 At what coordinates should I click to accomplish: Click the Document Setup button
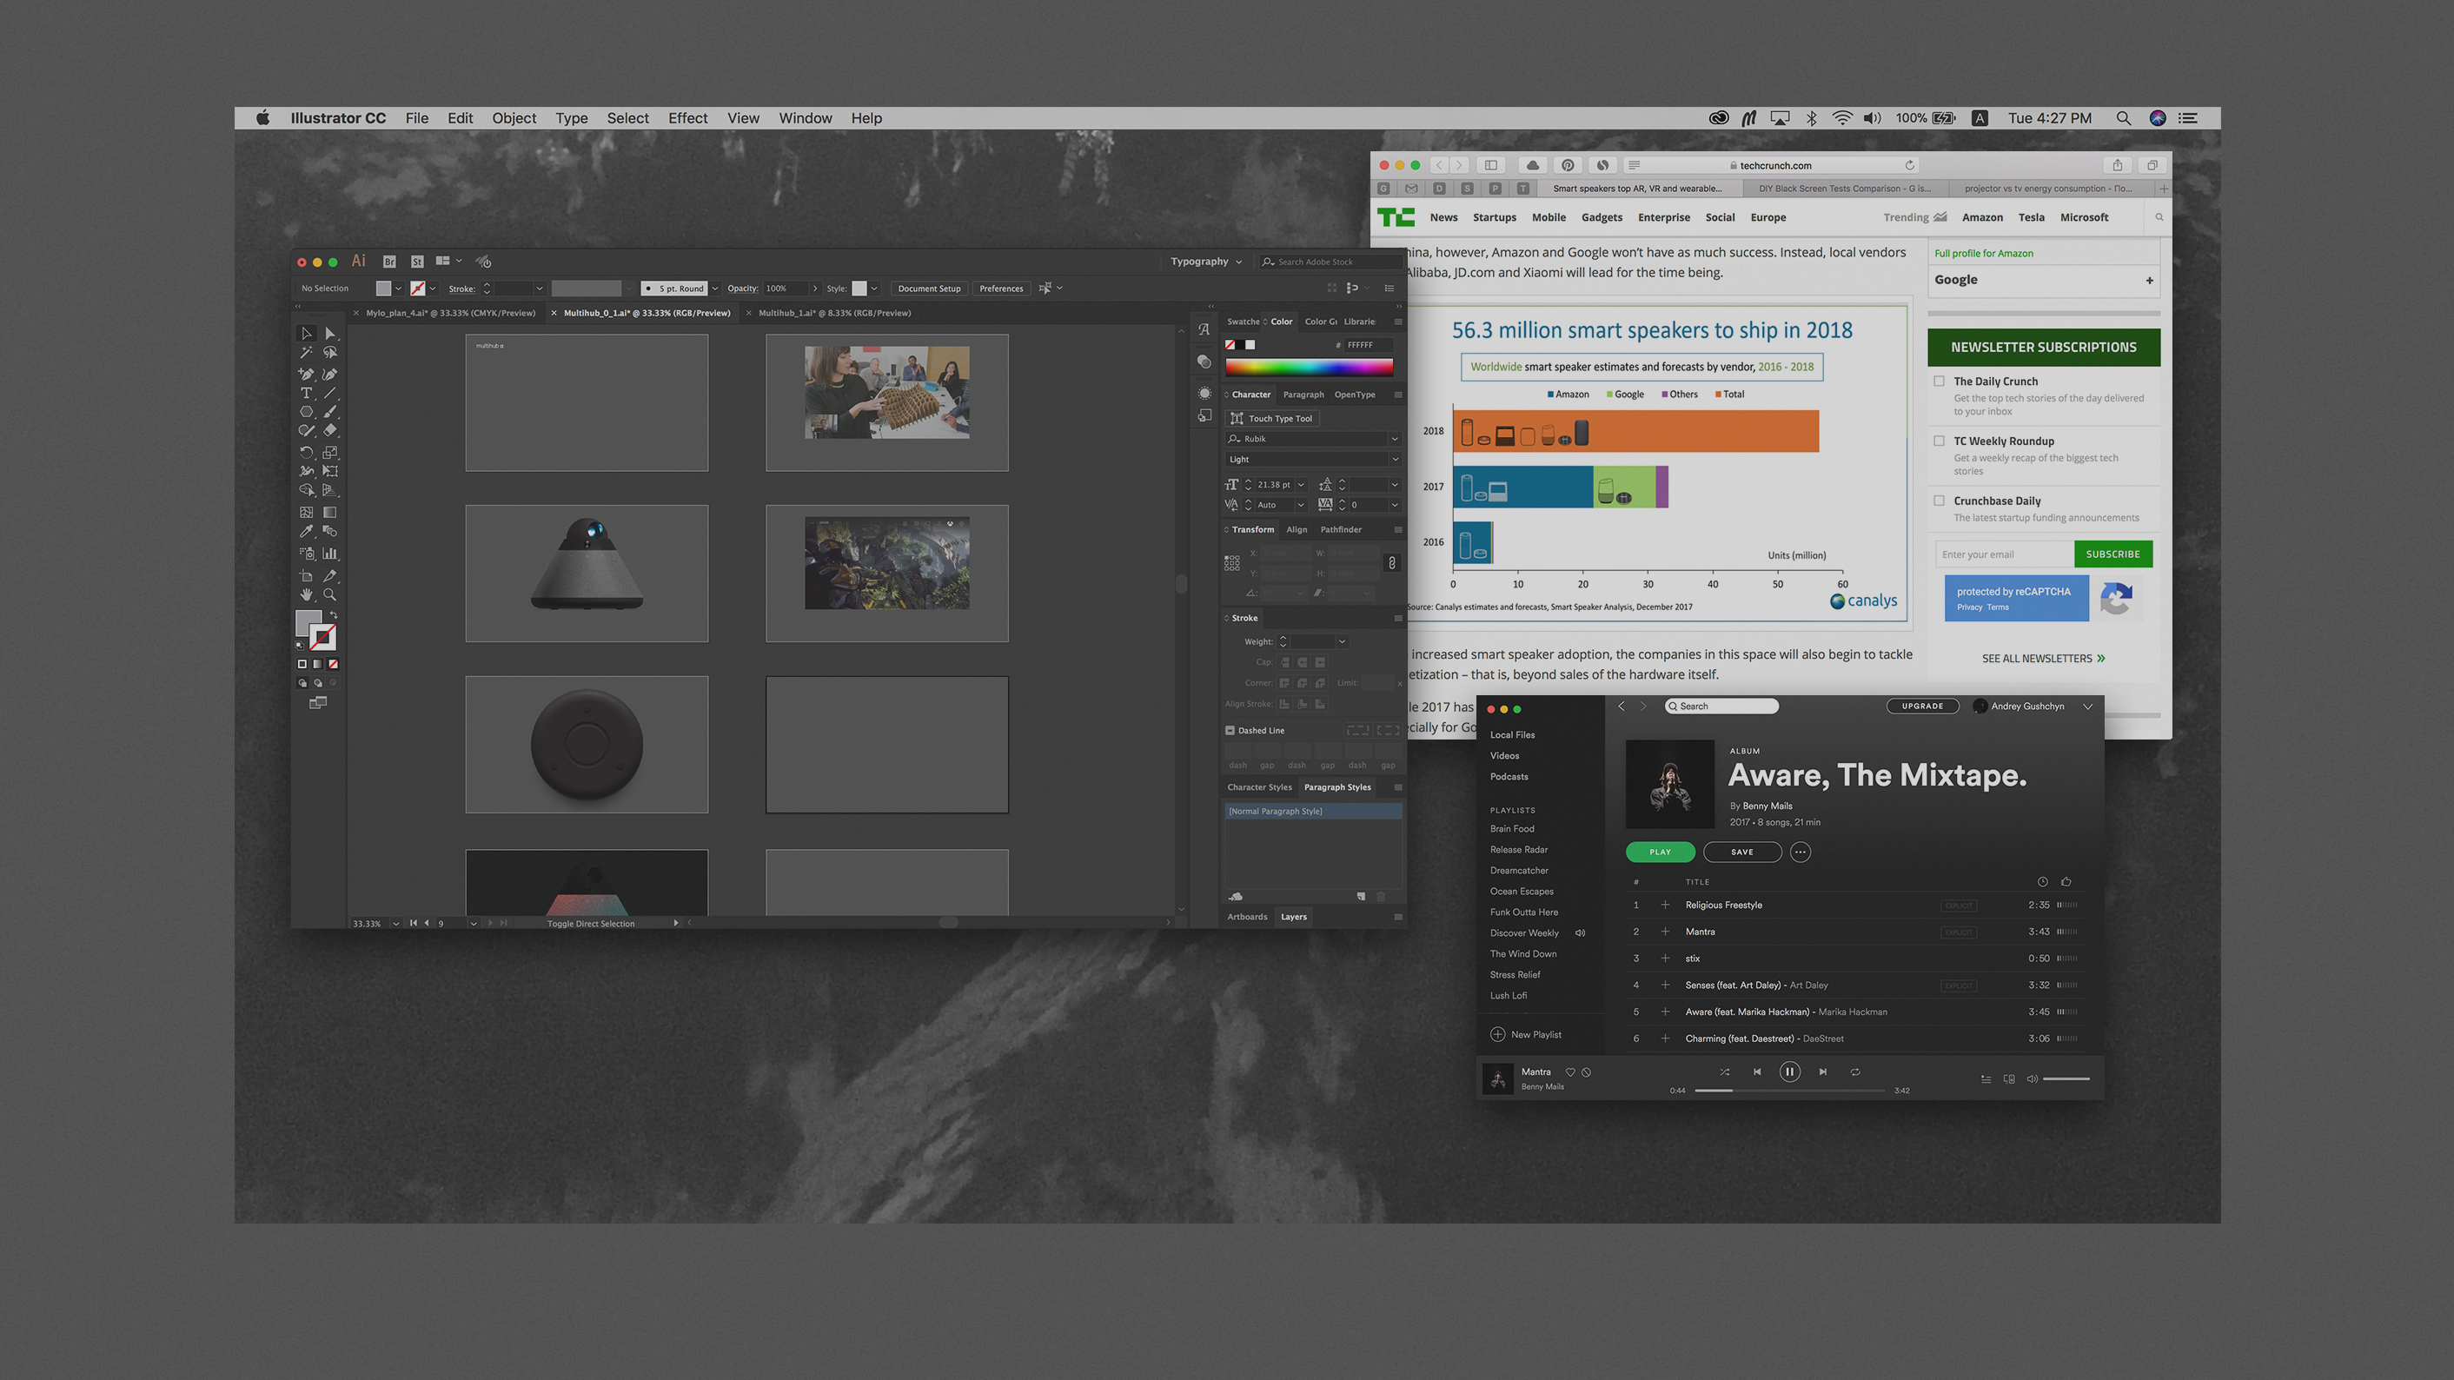click(x=929, y=289)
